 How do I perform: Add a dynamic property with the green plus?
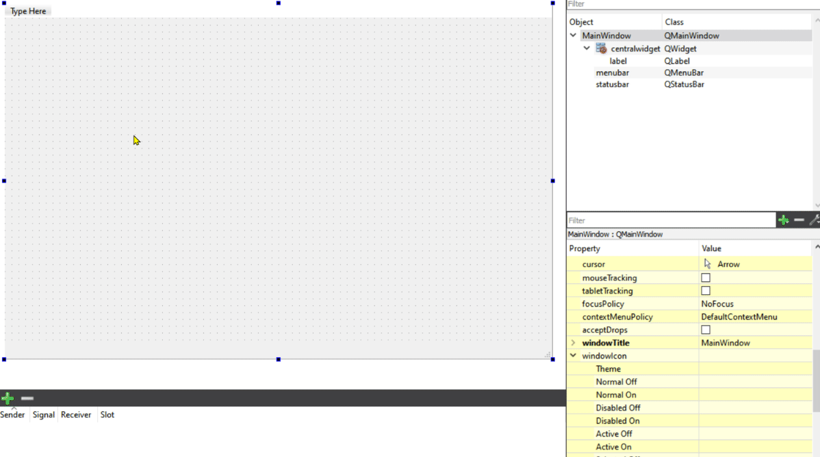tap(783, 220)
